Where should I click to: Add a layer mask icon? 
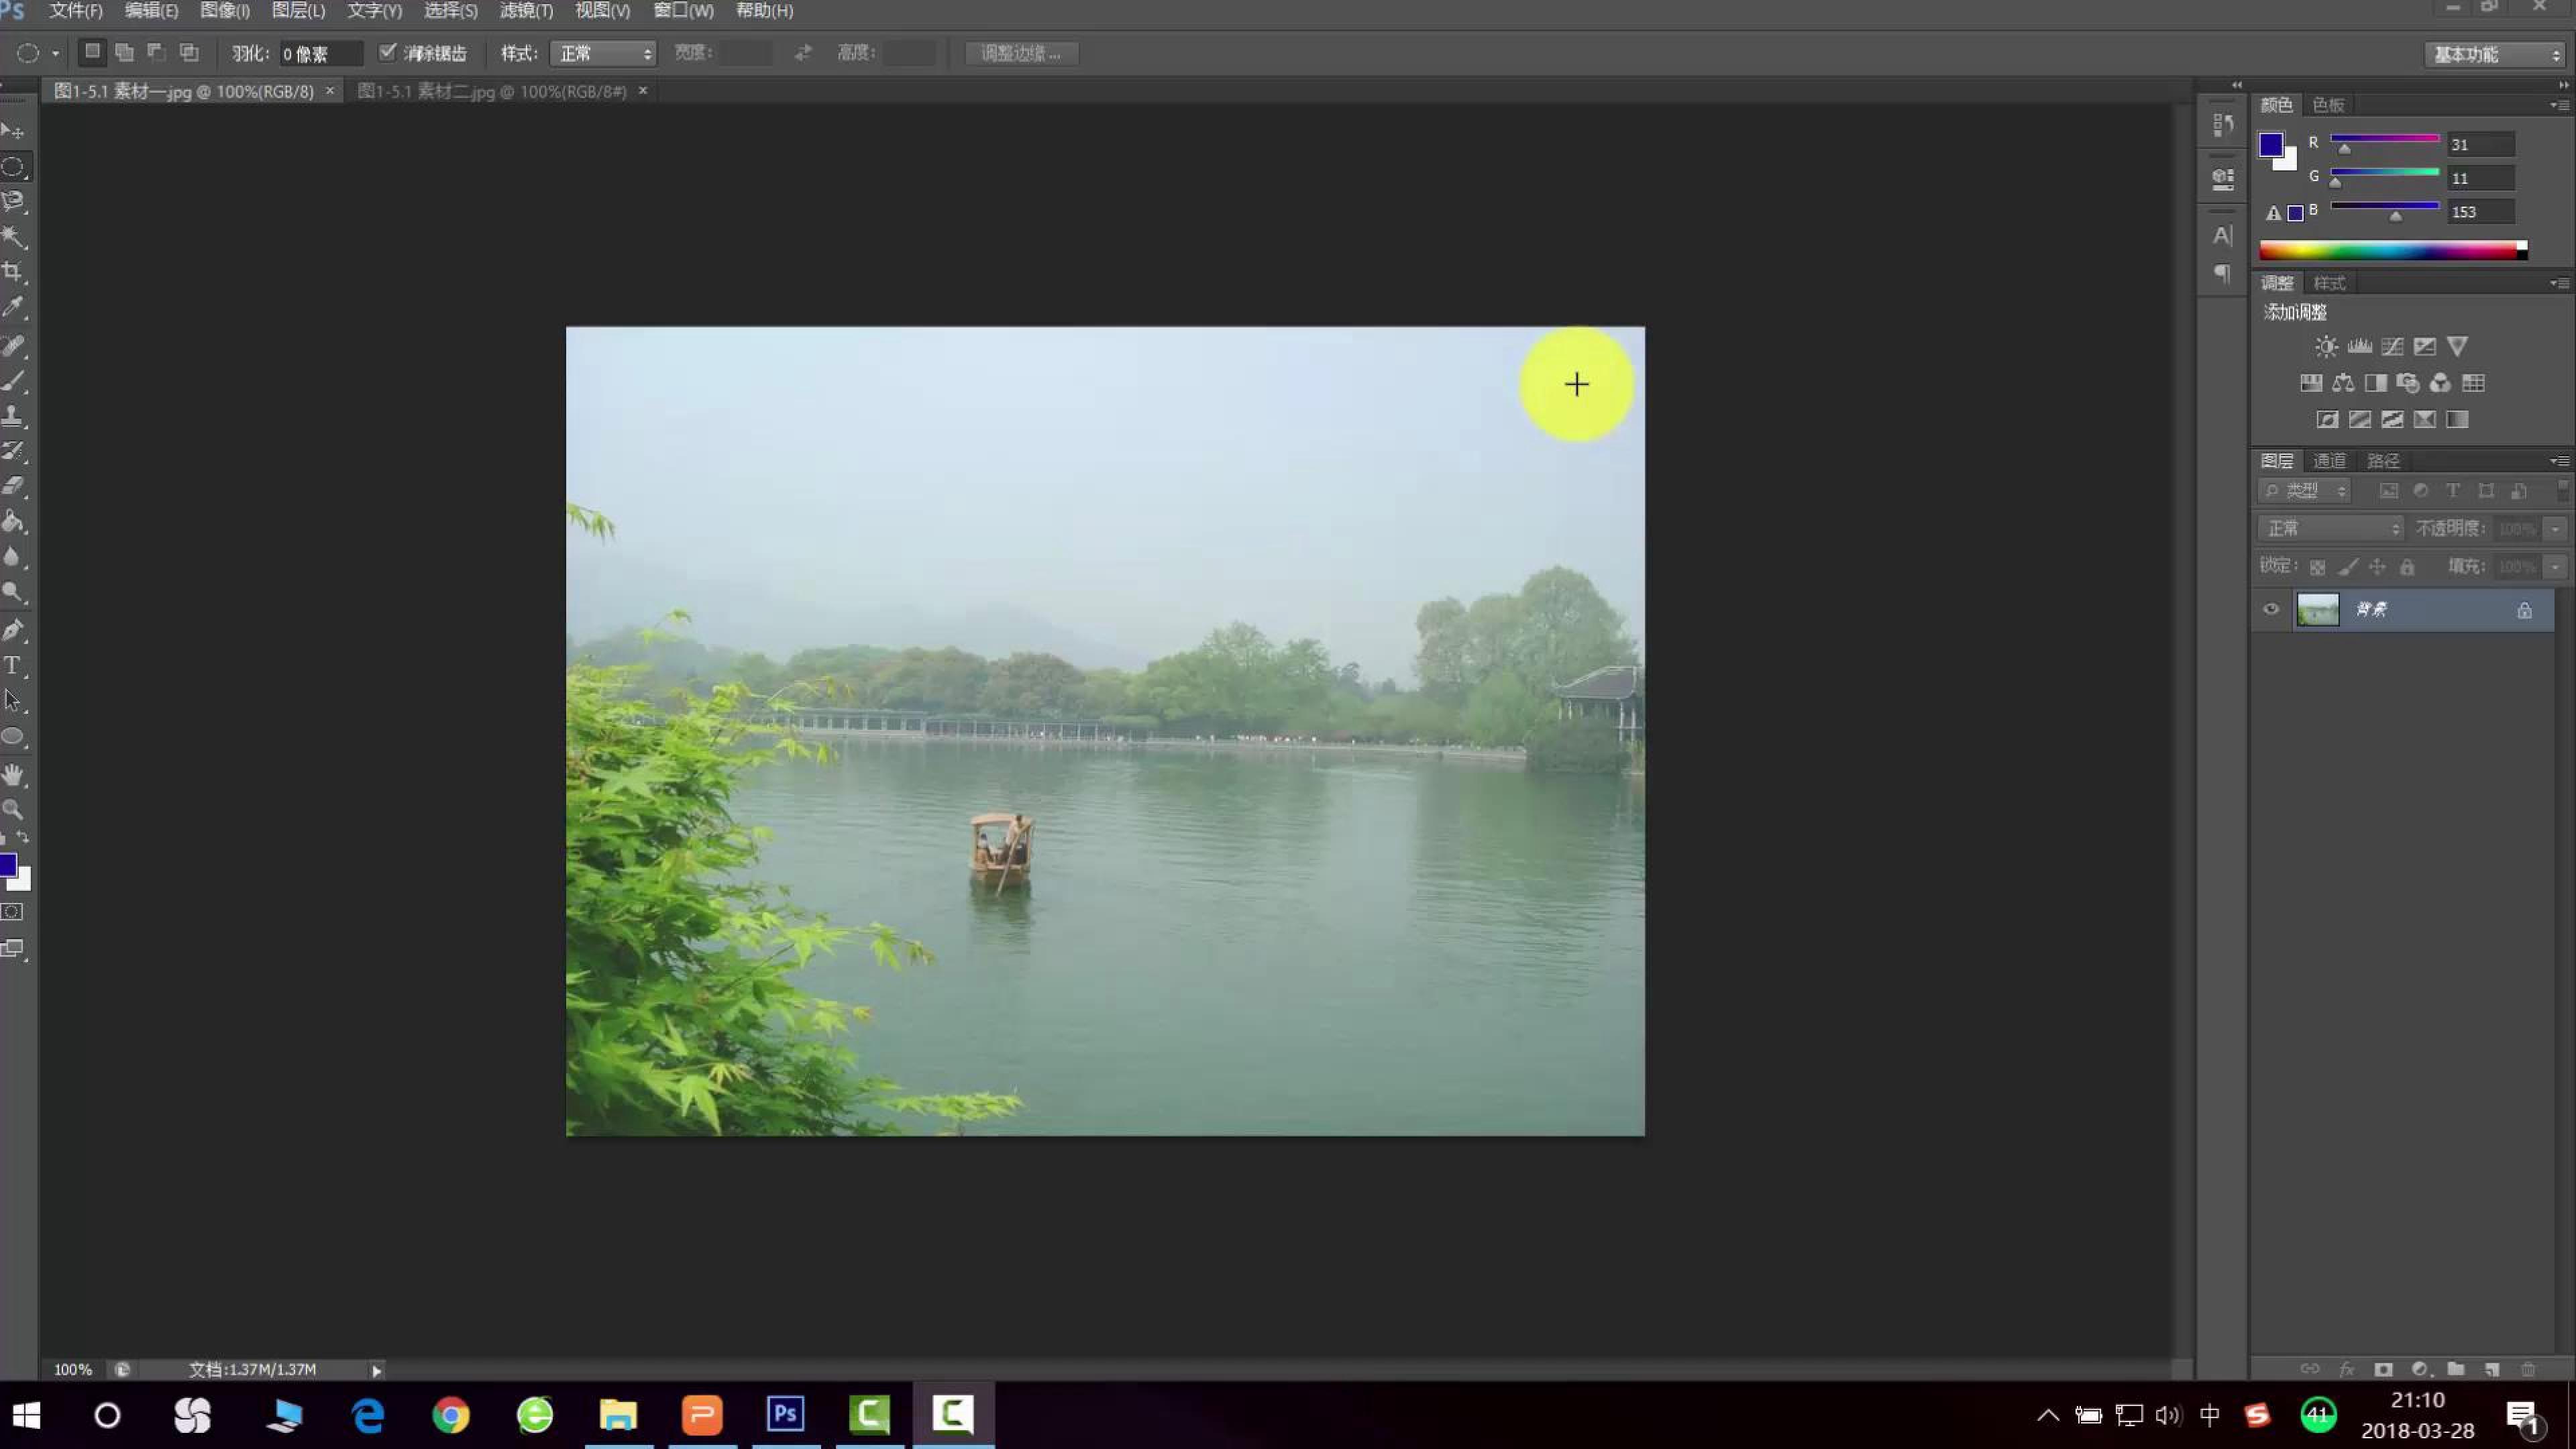[x=2383, y=1369]
